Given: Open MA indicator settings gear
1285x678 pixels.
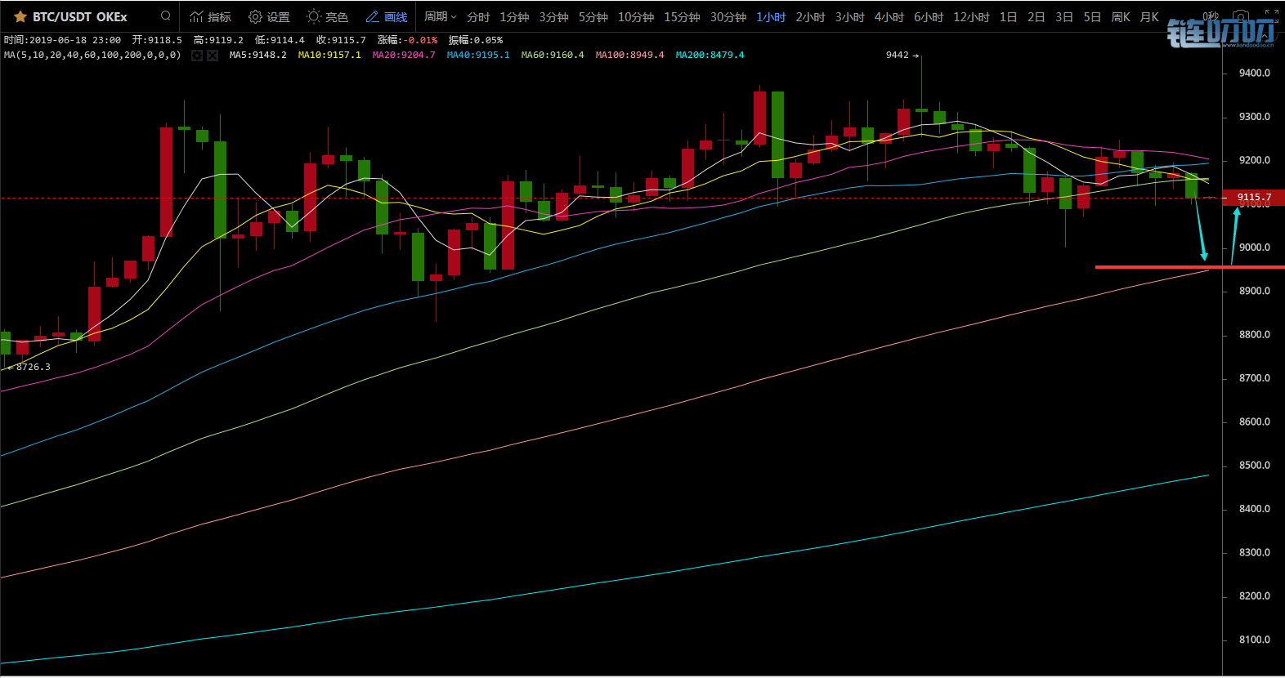Looking at the screenshot, I should tap(197, 56).
